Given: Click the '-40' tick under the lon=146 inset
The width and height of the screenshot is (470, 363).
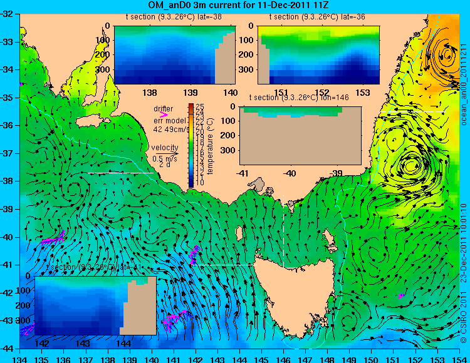Looking at the screenshot, I should [290, 173].
